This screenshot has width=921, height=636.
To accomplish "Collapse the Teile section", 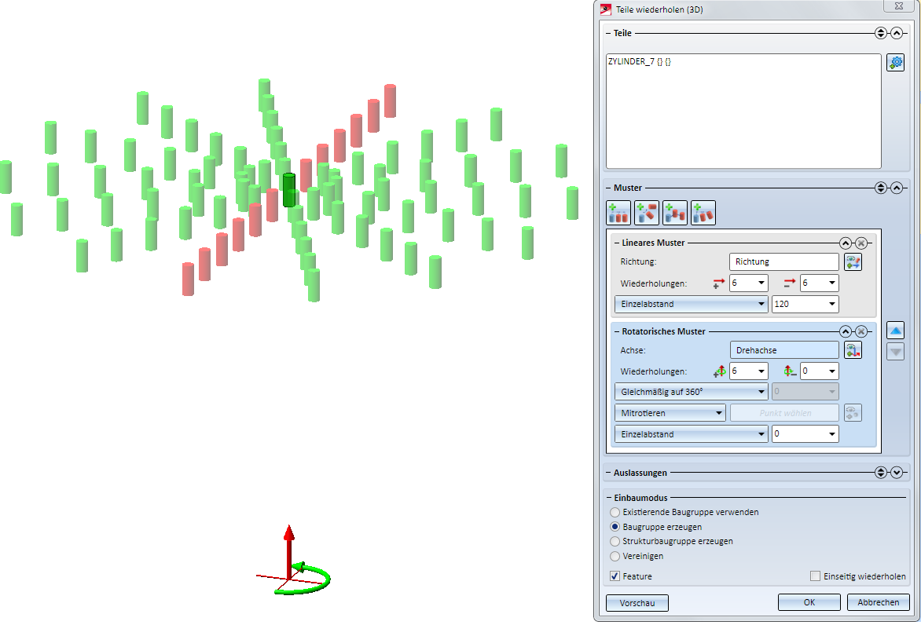I will tap(897, 33).
